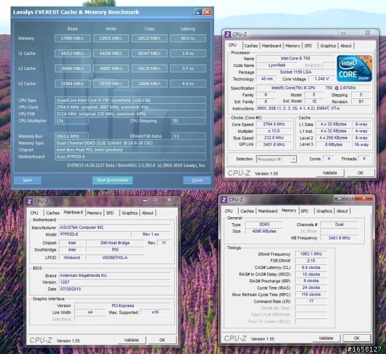386x354 pixels.
Task: Click the Memory Write value 13925 MB/s
Action: (x=111, y=39)
